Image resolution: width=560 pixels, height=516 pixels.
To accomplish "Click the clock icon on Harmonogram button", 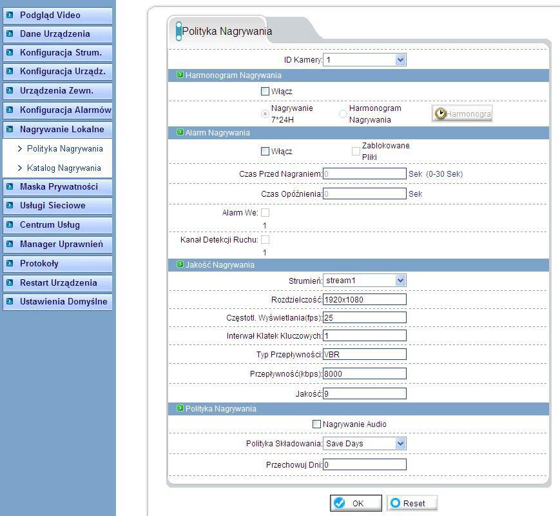I will [x=440, y=114].
